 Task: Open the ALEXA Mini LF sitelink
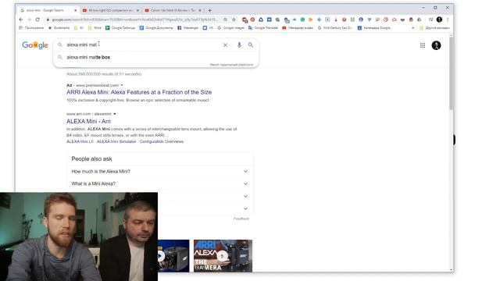tap(80, 141)
